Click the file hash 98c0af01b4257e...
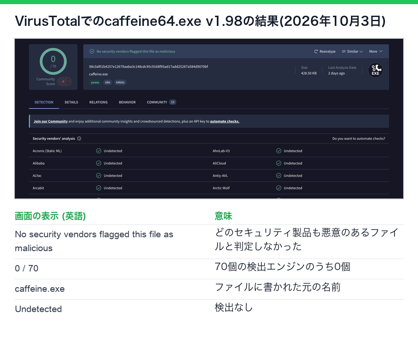 (148, 66)
